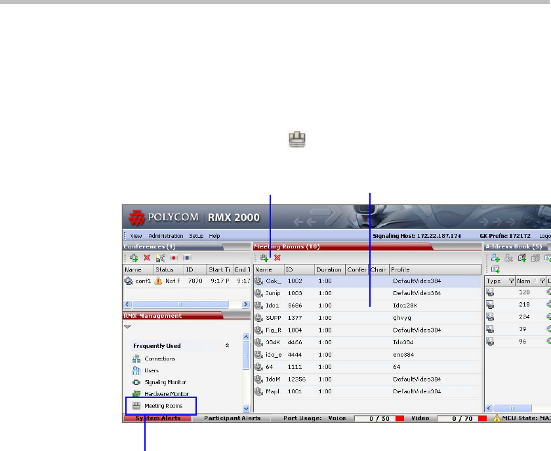
Task: Click MCU State warning icon in status bar
Action: (497, 418)
